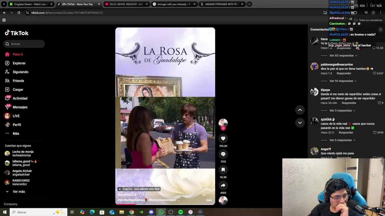Click the TikTok Buscar search field
Image resolution: width=385 pixels, height=216 pixels.
pos(24,44)
